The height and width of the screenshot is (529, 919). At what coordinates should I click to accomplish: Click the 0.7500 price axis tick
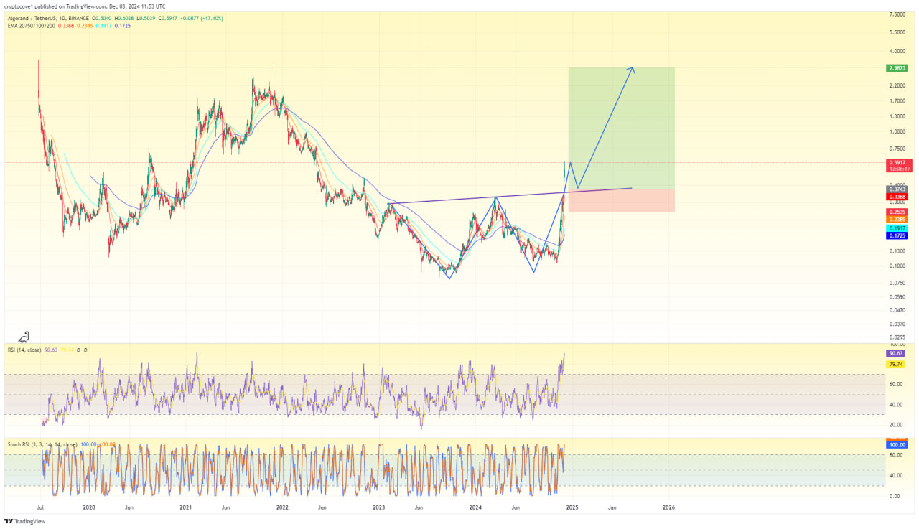pyautogui.click(x=897, y=149)
